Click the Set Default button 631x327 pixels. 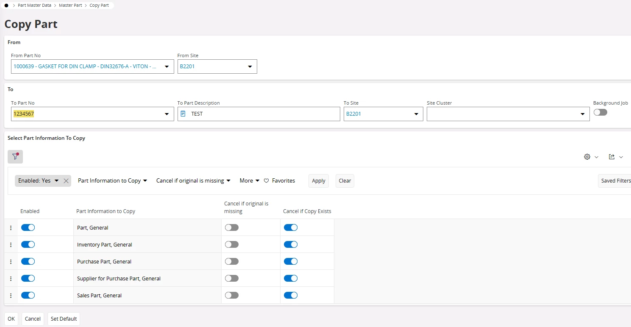[64, 319]
